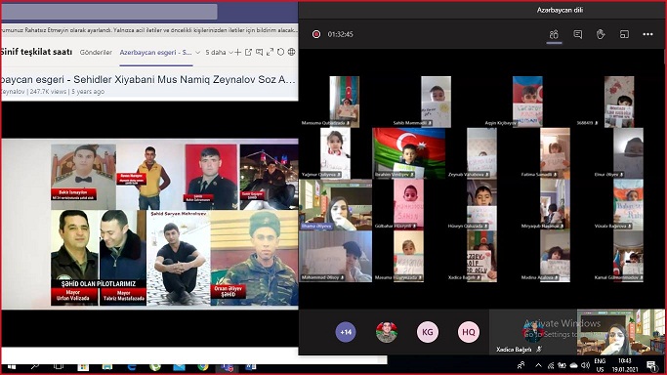Show the +14 additional participants
The height and width of the screenshot is (375, 667).
(346, 332)
